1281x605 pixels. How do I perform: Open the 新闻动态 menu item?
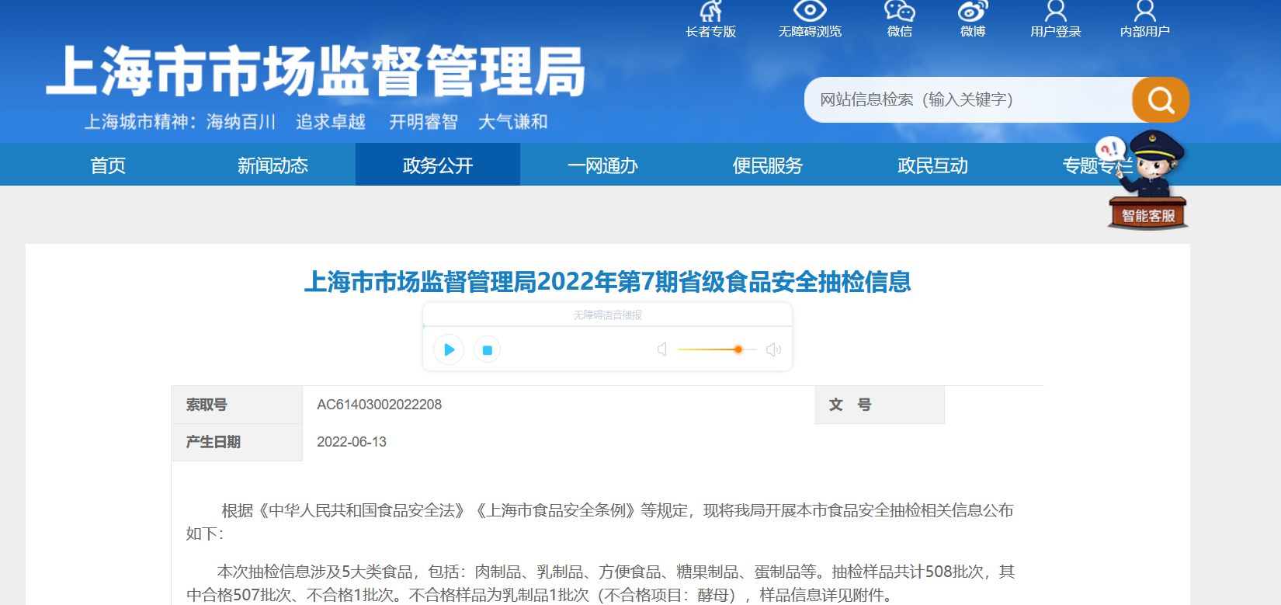[273, 165]
